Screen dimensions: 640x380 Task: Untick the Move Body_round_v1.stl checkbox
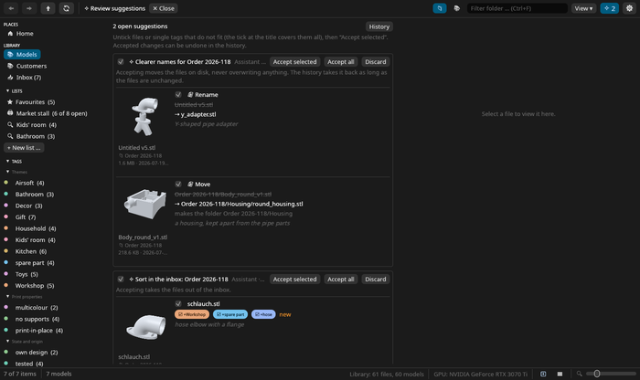tap(178, 185)
